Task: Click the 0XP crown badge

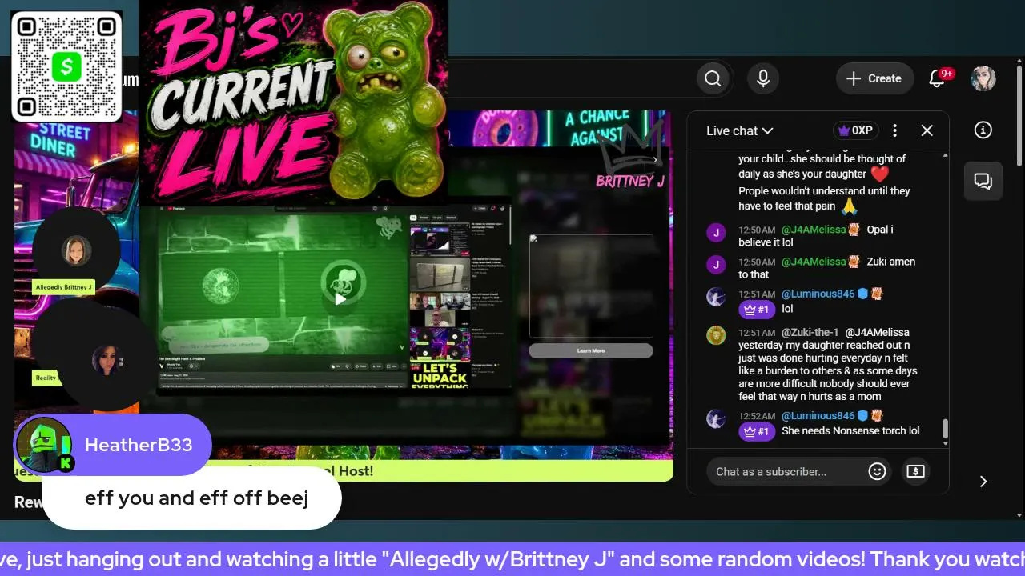Action: pos(856,130)
